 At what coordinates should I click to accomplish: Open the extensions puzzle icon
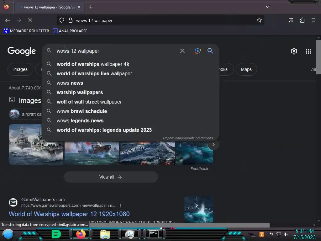tap(302, 20)
